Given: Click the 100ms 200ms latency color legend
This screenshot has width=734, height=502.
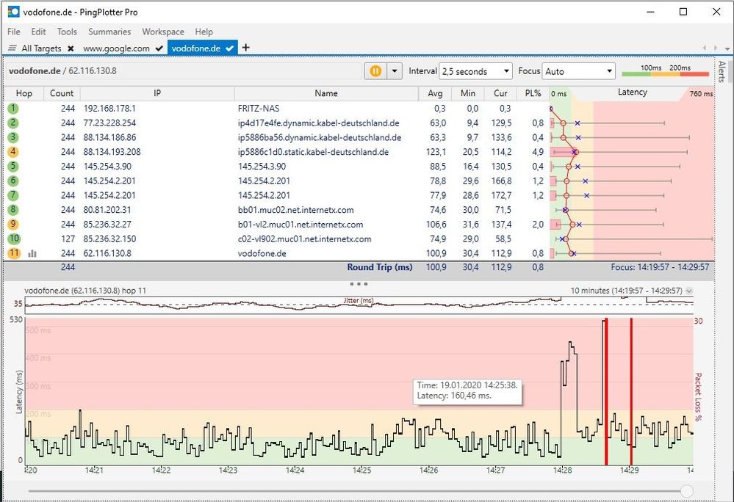Looking at the screenshot, I should pos(665,70).
